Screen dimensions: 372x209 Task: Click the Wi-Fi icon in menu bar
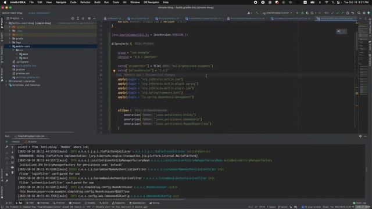(327, 2)
